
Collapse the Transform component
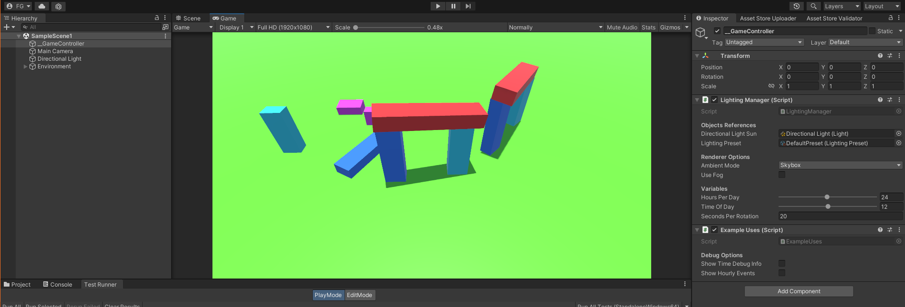click(697, 56)
